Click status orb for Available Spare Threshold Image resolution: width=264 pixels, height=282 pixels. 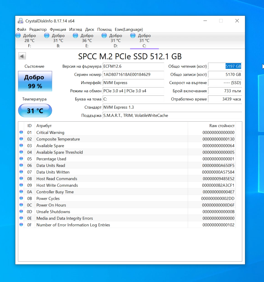21,152
